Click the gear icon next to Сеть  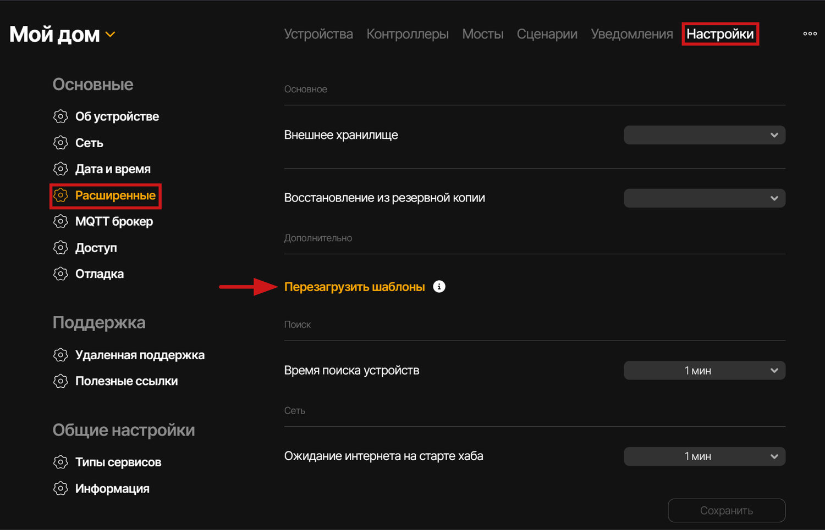pos(61,143)
